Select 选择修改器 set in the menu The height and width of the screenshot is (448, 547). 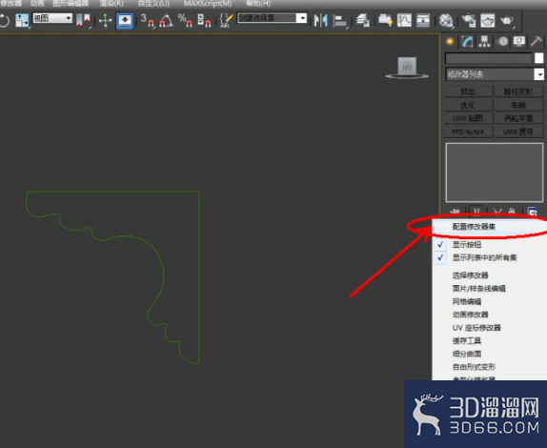pyautogui.click(x=489, y=275)
